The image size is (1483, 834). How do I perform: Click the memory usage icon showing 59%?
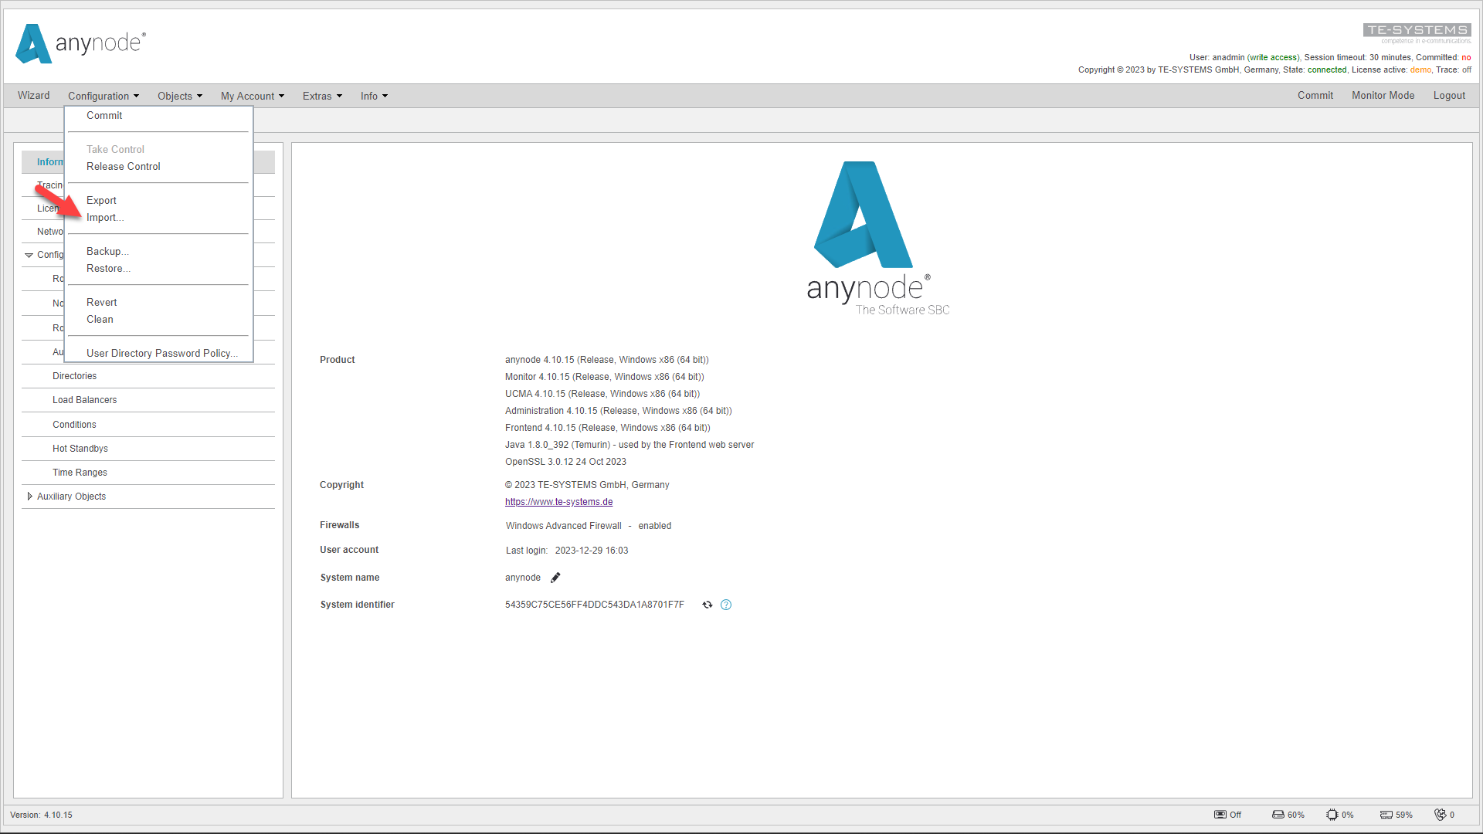click(1387, 815)
